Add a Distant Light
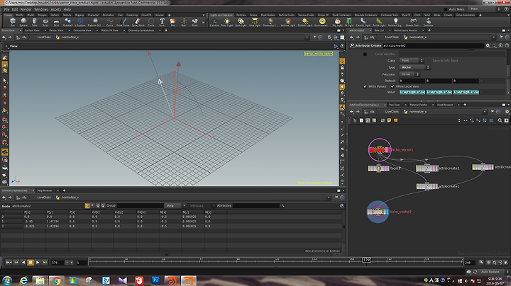This screenshot has height=286, width=511. point(304,22)
